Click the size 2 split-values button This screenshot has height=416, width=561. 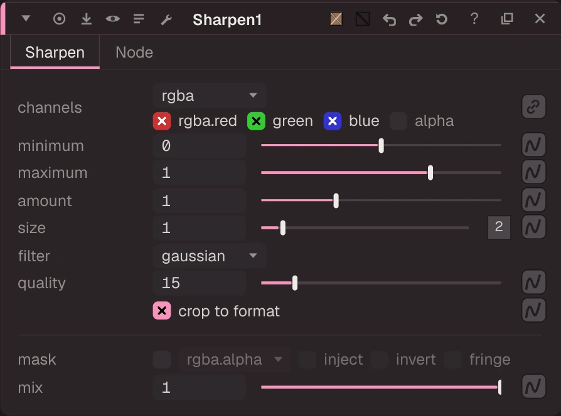click(x=499, y=227)
